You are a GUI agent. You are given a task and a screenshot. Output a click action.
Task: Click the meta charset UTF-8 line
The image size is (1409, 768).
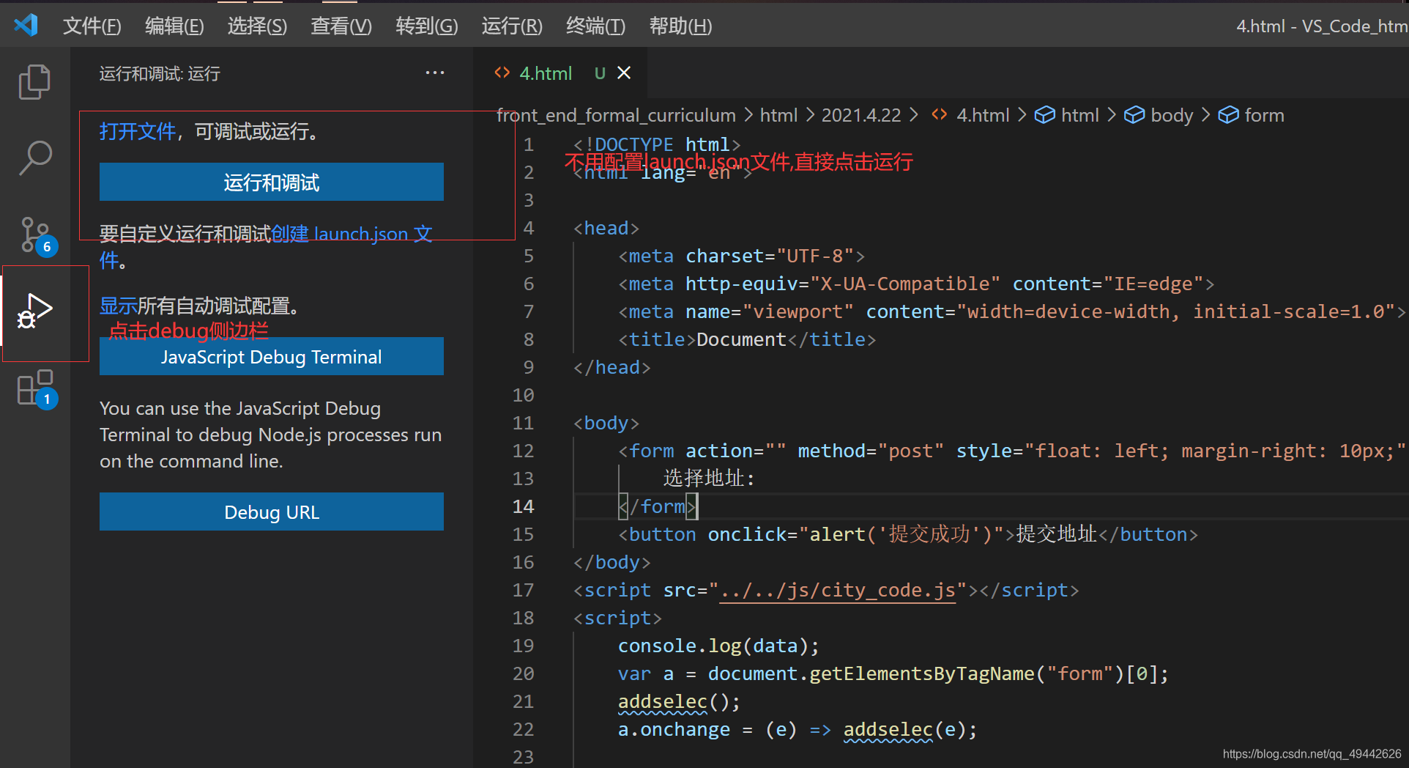click(741, 256)
